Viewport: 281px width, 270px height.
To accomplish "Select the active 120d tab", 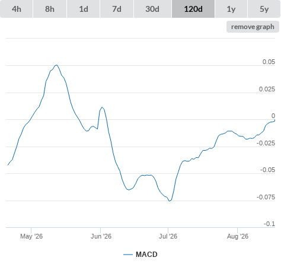I will (193, 9).
